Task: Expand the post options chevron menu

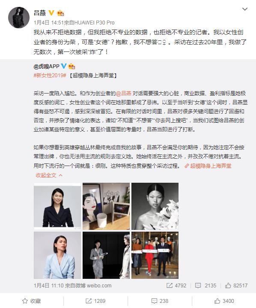Action: (244, 9)
